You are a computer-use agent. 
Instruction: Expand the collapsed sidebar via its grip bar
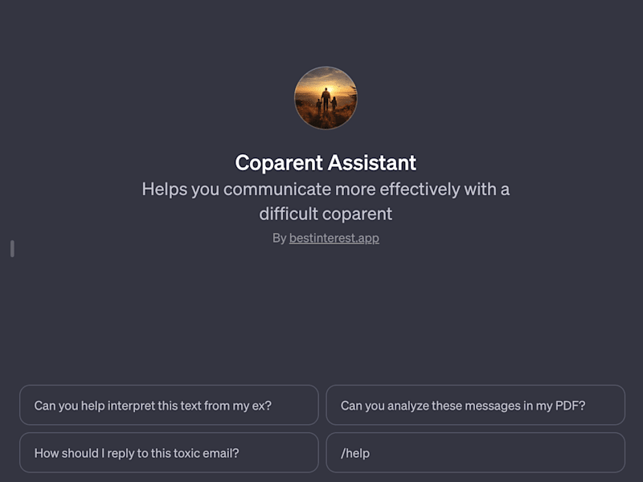pos(12,249)
